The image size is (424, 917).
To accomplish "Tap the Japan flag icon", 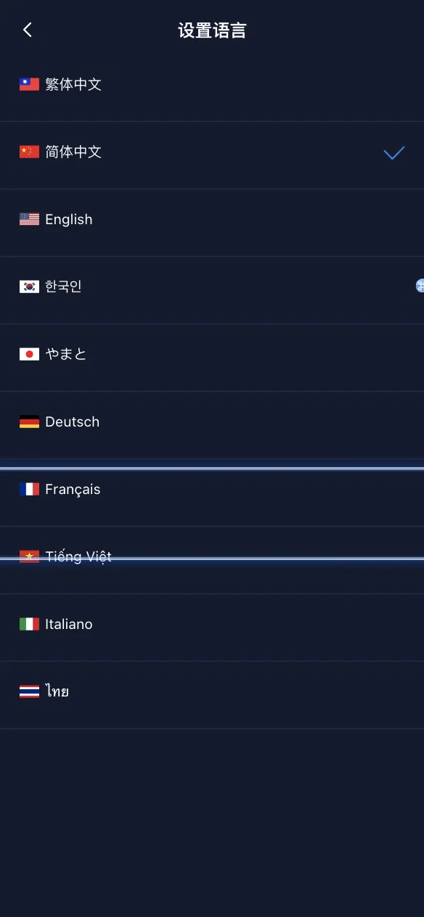I will click(x=29, y=354).
